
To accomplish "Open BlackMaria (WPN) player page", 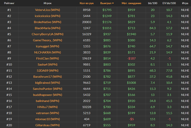I will coord(47,28).
